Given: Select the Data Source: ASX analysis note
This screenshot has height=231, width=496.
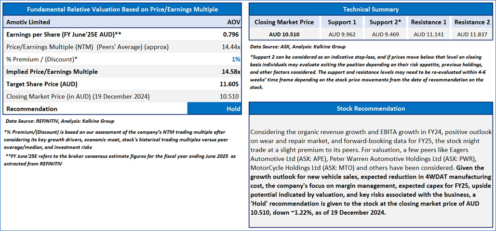Looking at the screenshot, I should click(x=298, y=47).
